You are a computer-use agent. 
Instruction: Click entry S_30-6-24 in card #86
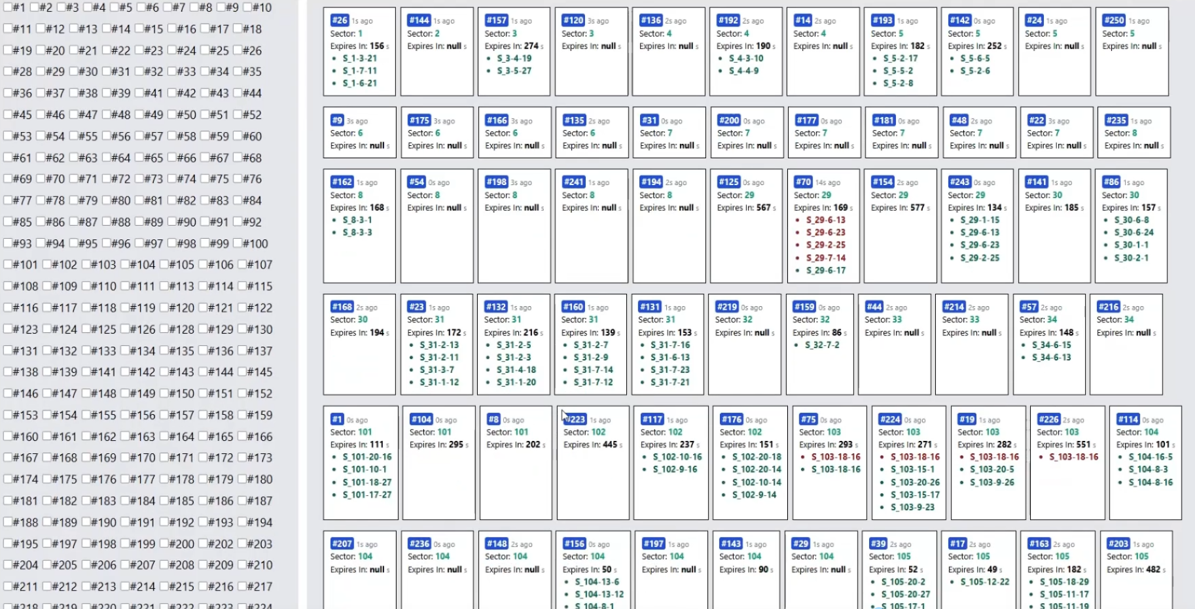(1133, 232)
